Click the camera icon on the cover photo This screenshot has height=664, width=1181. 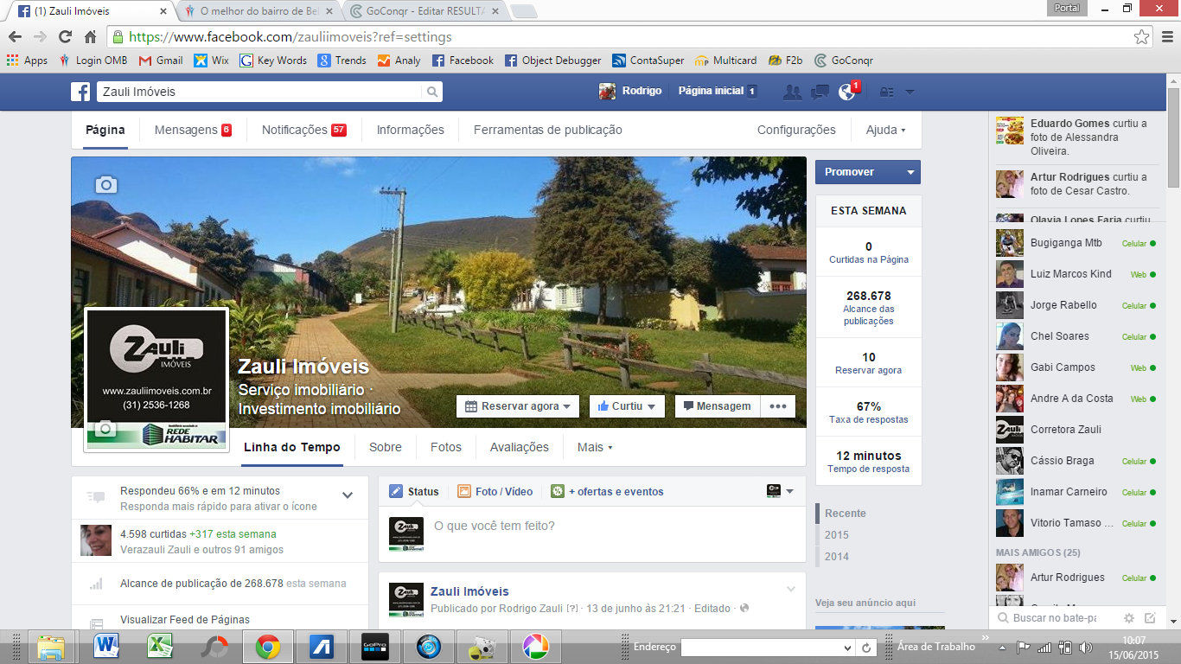point(105,184)
